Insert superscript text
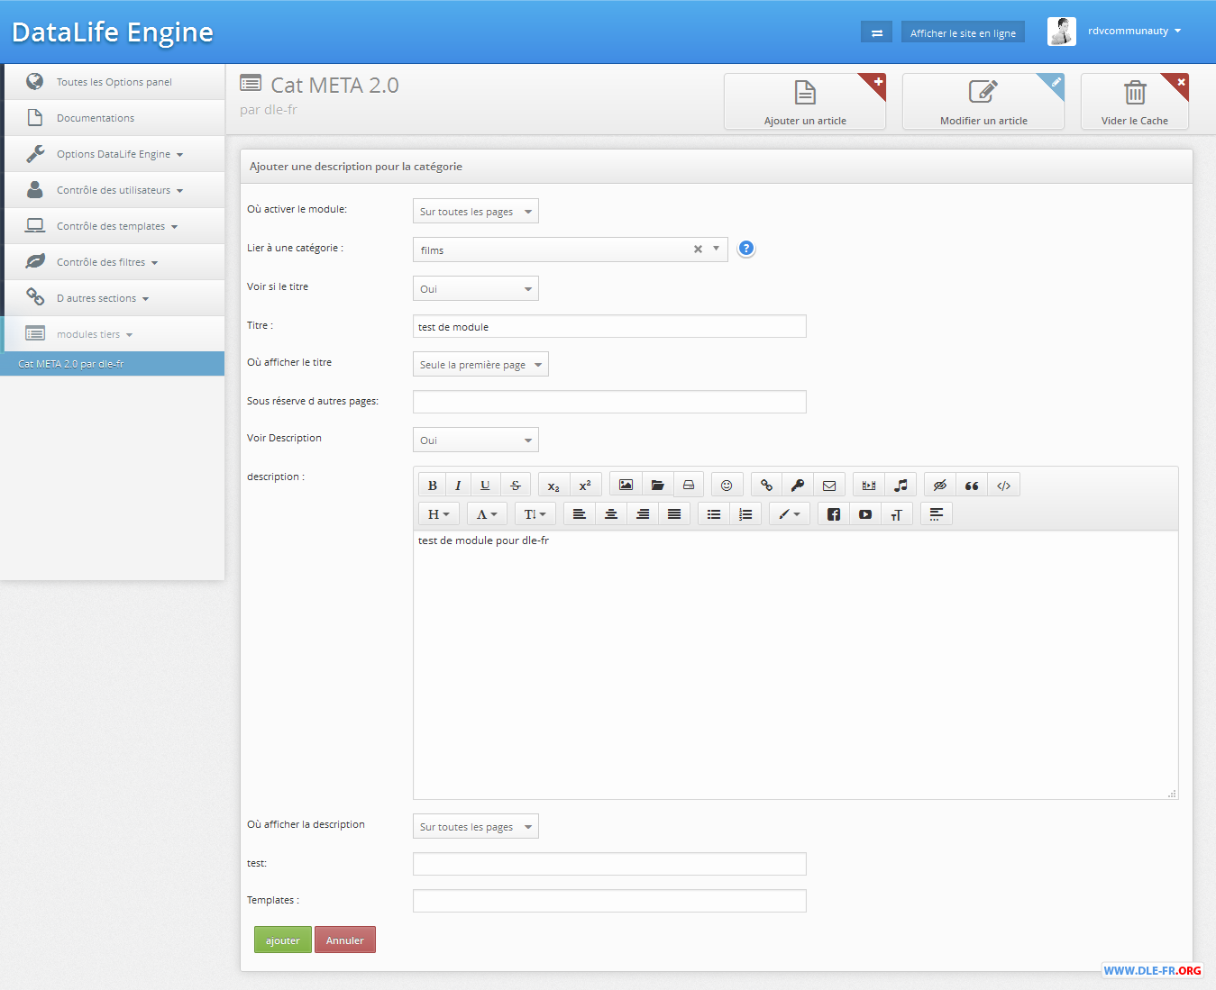Image resolution: width=1216 pixels, height=990 pixels. pyautogui.click(x=585, y=486)
